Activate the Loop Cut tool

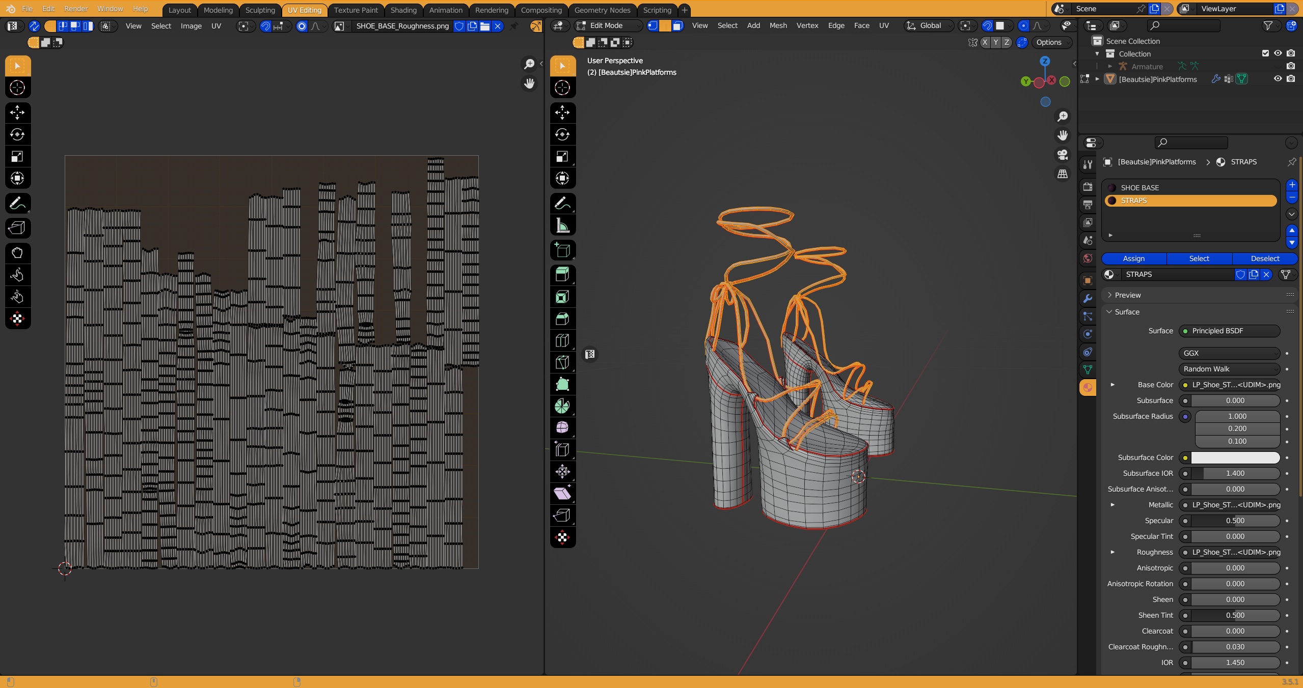(562, 340)
